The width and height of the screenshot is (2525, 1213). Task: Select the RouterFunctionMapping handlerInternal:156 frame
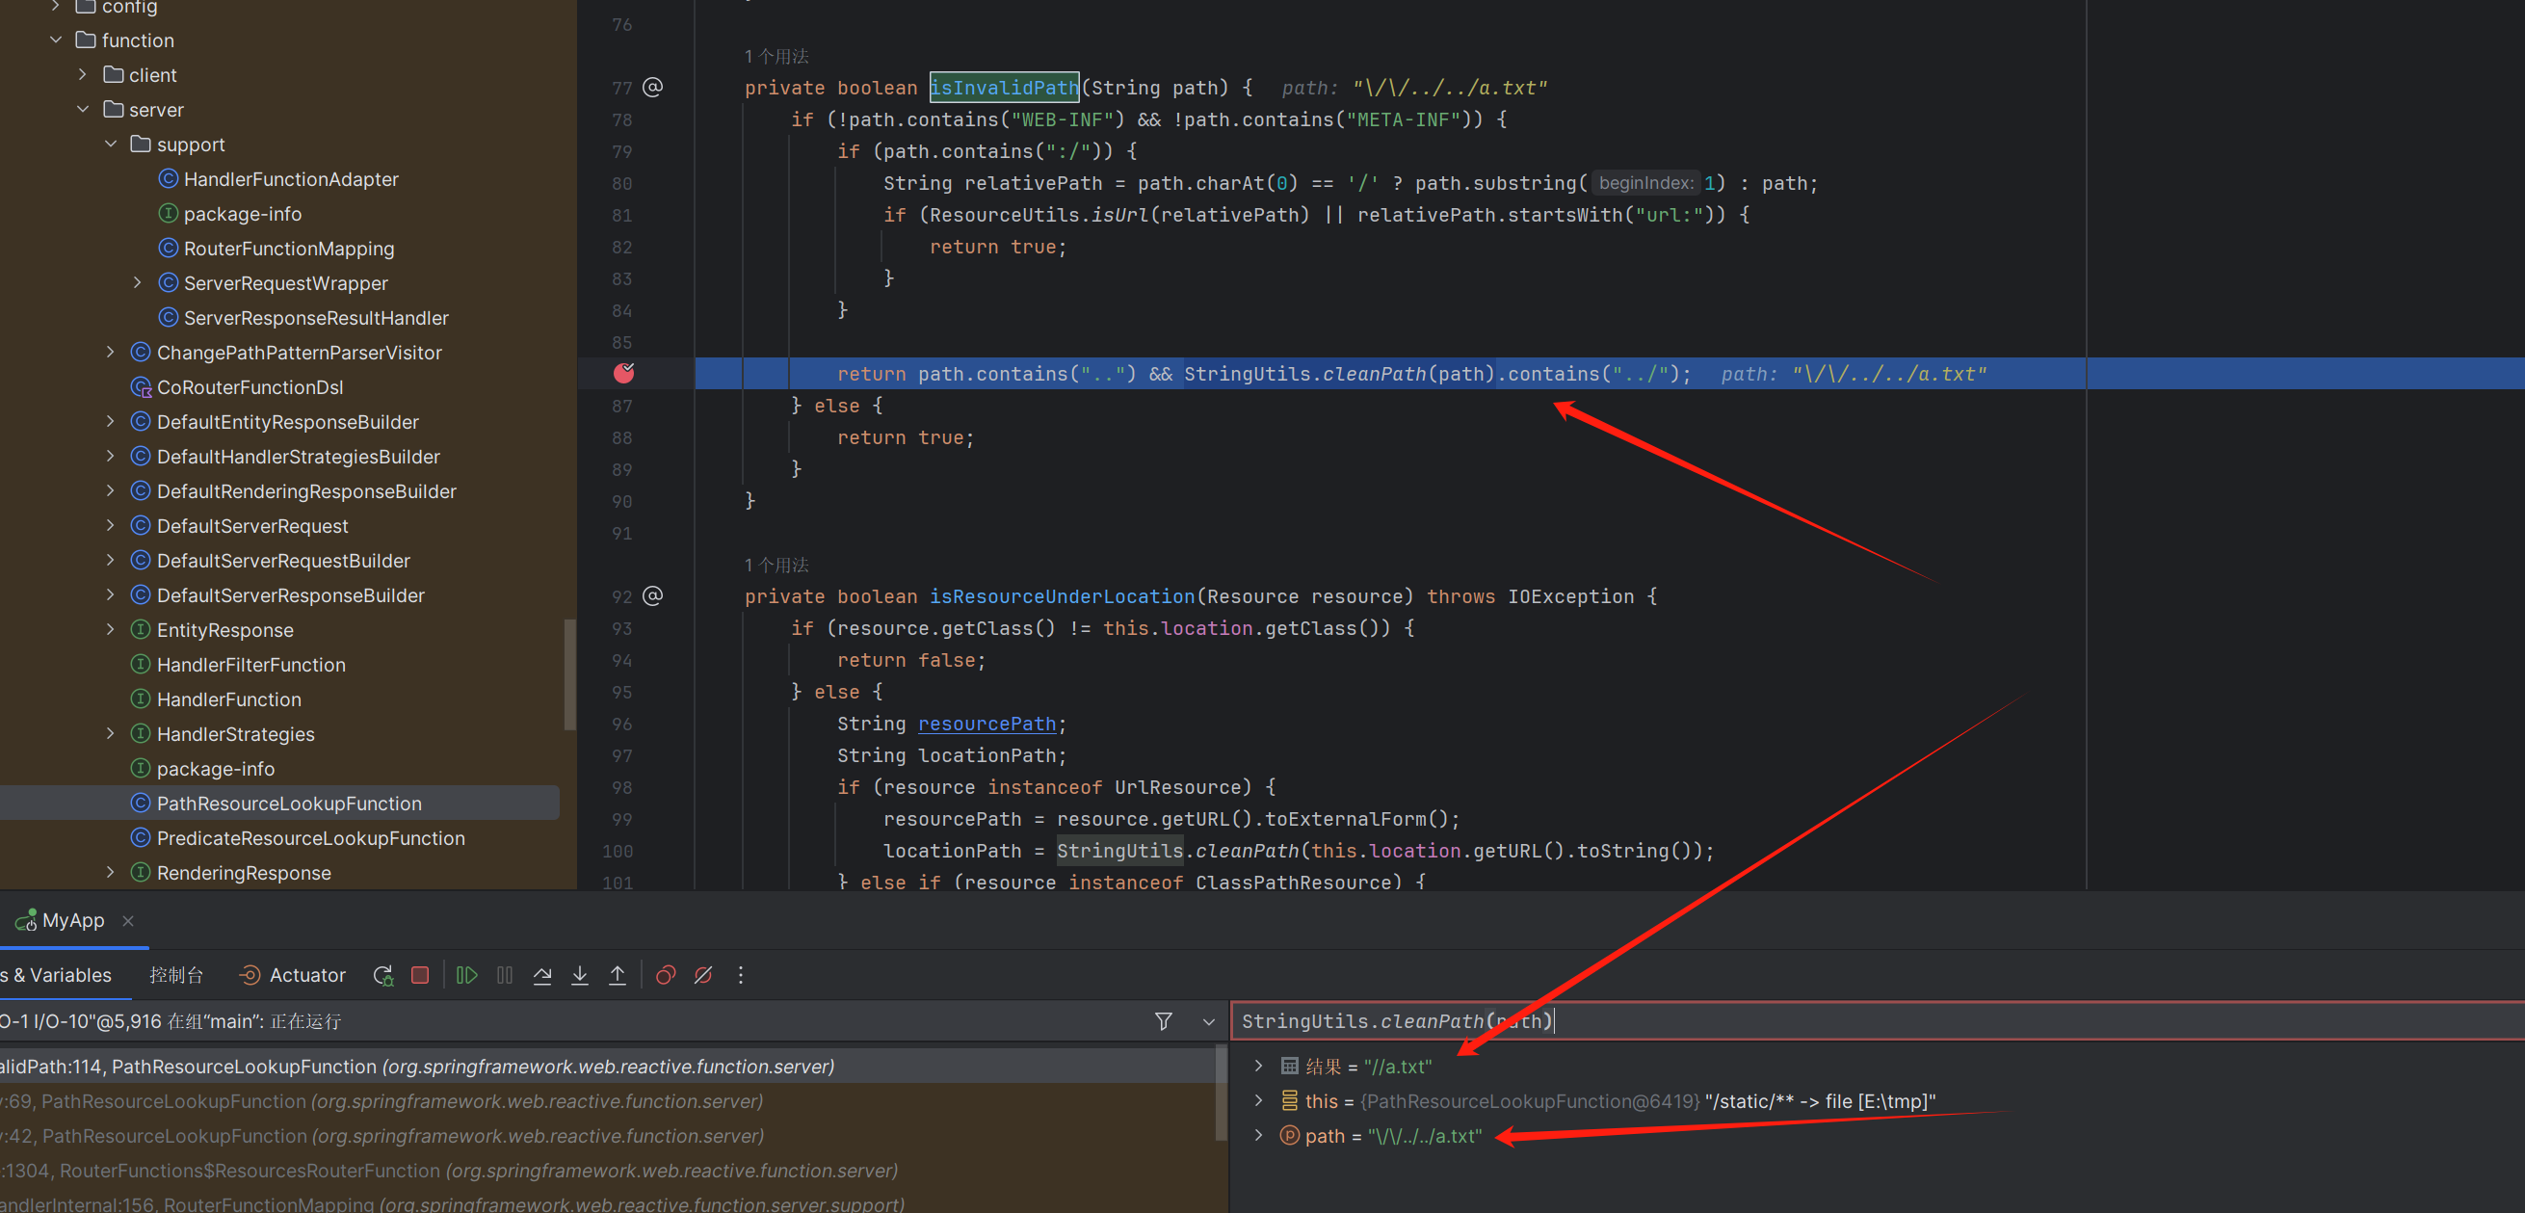(608, 1203)
